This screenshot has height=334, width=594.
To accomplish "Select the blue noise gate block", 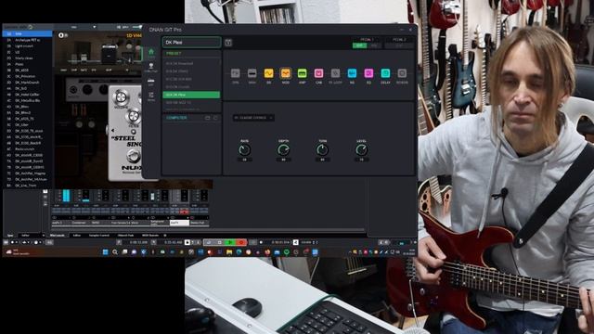I will [352, 73].
